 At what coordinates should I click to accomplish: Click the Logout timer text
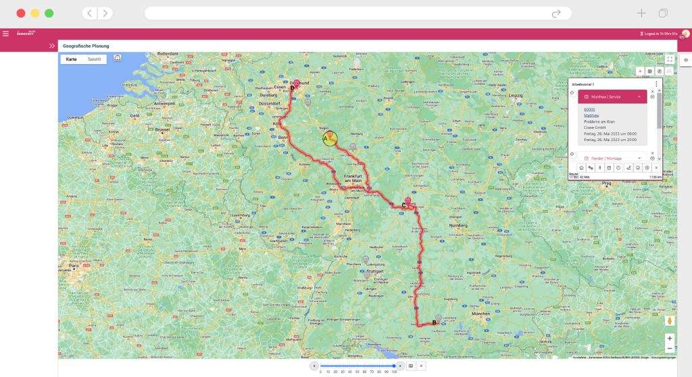coord(661,34)
